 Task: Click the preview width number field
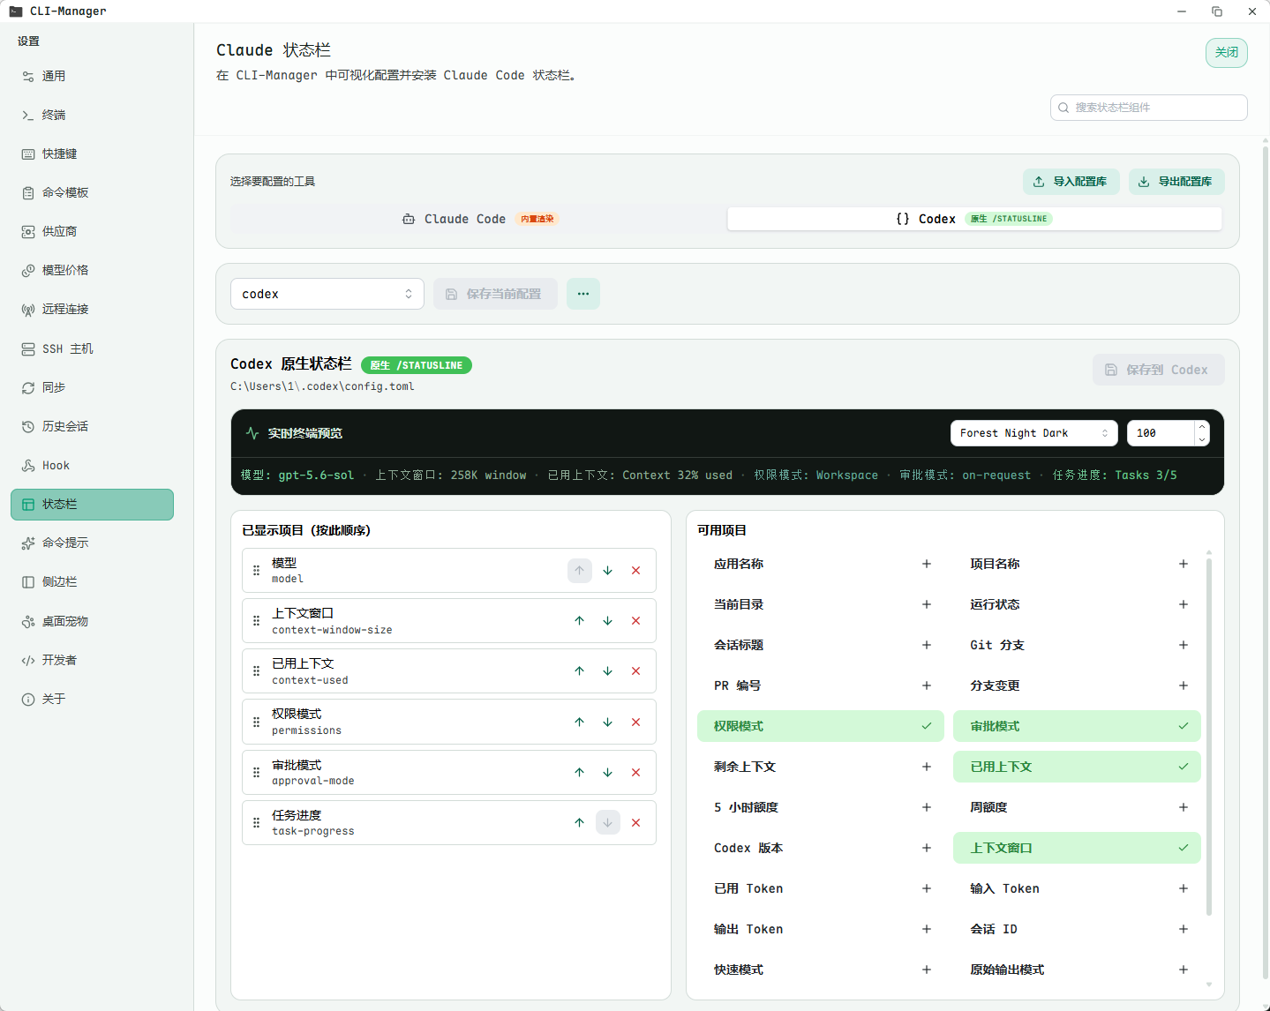click(x=1161, y=433)
